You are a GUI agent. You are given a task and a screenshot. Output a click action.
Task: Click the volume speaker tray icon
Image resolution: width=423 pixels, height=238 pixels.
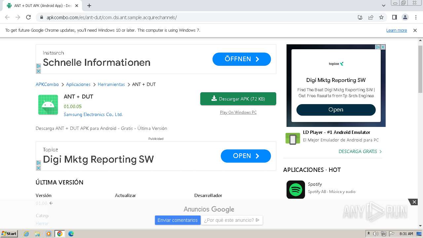376,234
